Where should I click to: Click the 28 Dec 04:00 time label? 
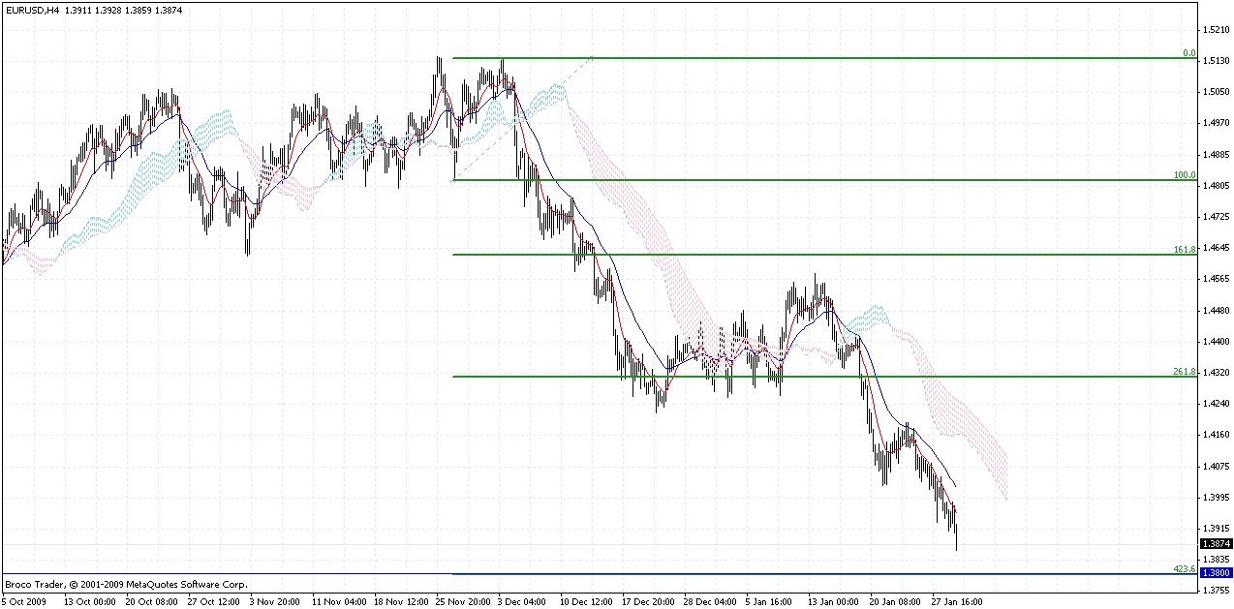(x=711, y=601)
